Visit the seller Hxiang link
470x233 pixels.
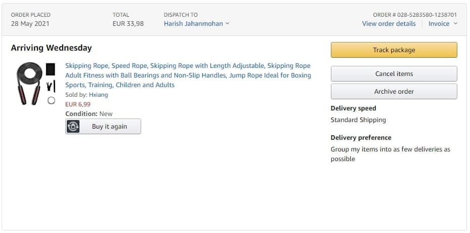(98, 95)
